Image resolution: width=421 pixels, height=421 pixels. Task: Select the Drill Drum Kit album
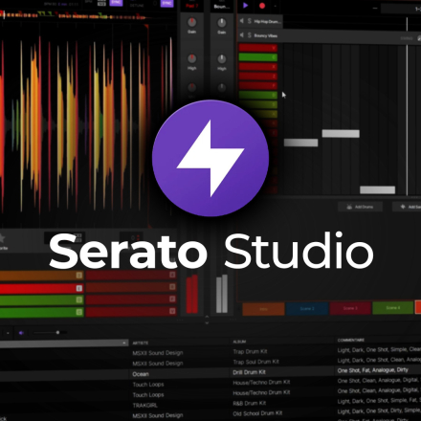pyautogui.click(x=249, y=372)
